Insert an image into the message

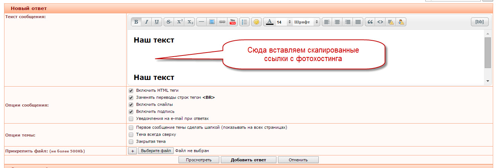[212, 22]
